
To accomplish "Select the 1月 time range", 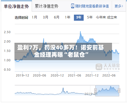I will pyautogui.click(x=34, y=17).
